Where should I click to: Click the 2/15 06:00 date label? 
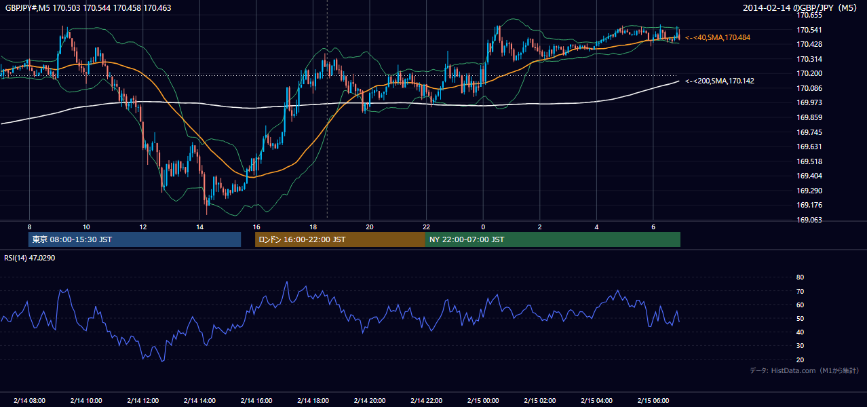(x=653, y=400)
